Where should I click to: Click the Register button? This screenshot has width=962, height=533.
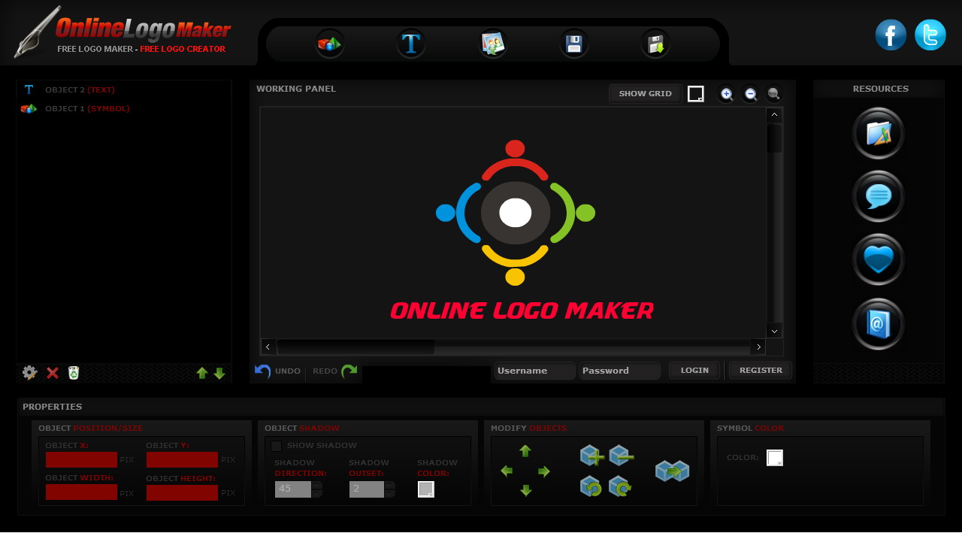[x=761, y=371]
